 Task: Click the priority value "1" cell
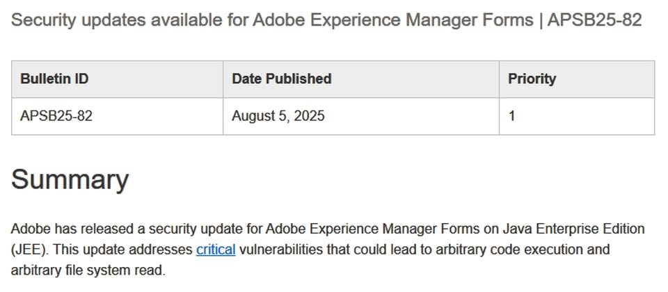[512, 116]
